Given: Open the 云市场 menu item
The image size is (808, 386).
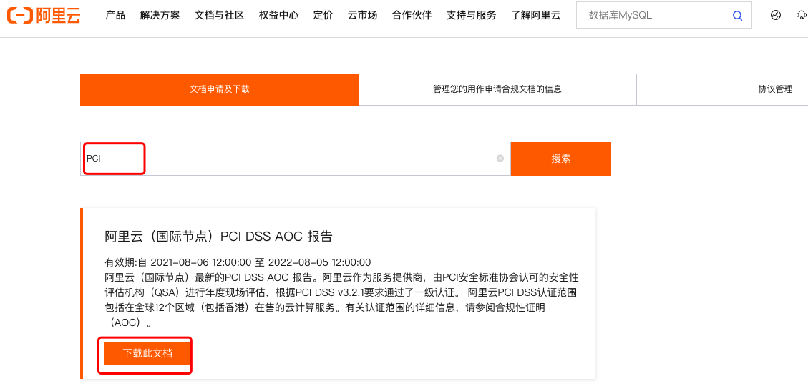Looking at the screenshot, I should pos(362,15).
